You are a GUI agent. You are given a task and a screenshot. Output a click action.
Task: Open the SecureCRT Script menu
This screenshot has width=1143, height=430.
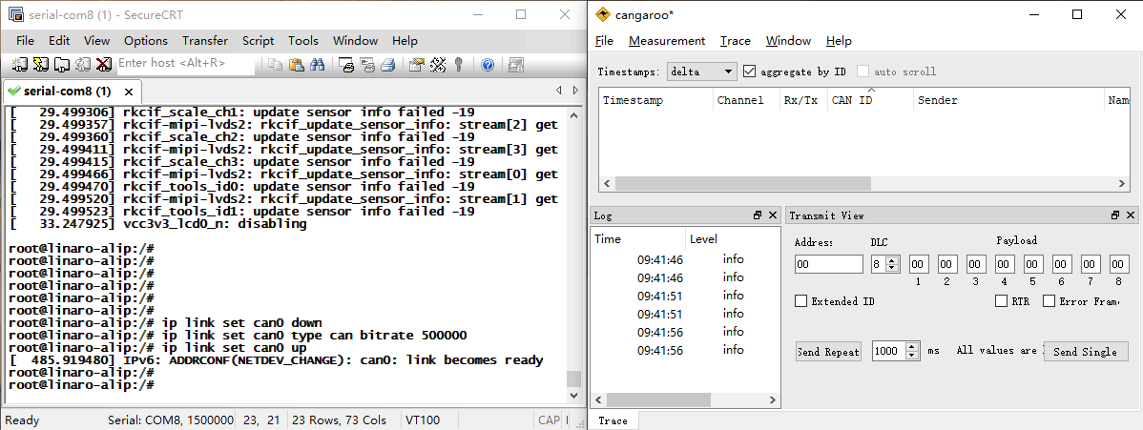point(258,41)
